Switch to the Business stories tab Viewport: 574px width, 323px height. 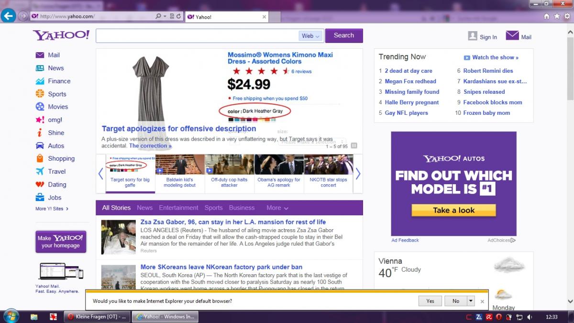coord(242,208)
